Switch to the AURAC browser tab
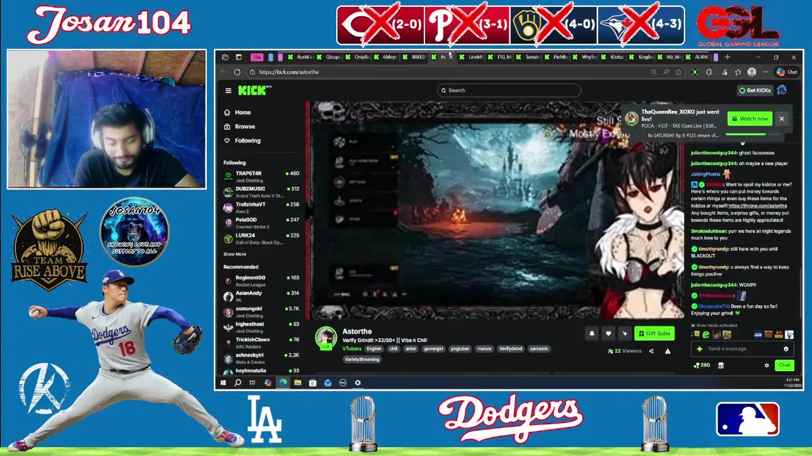The width and height of the screenshot is (812, 456). pos(698,57)
